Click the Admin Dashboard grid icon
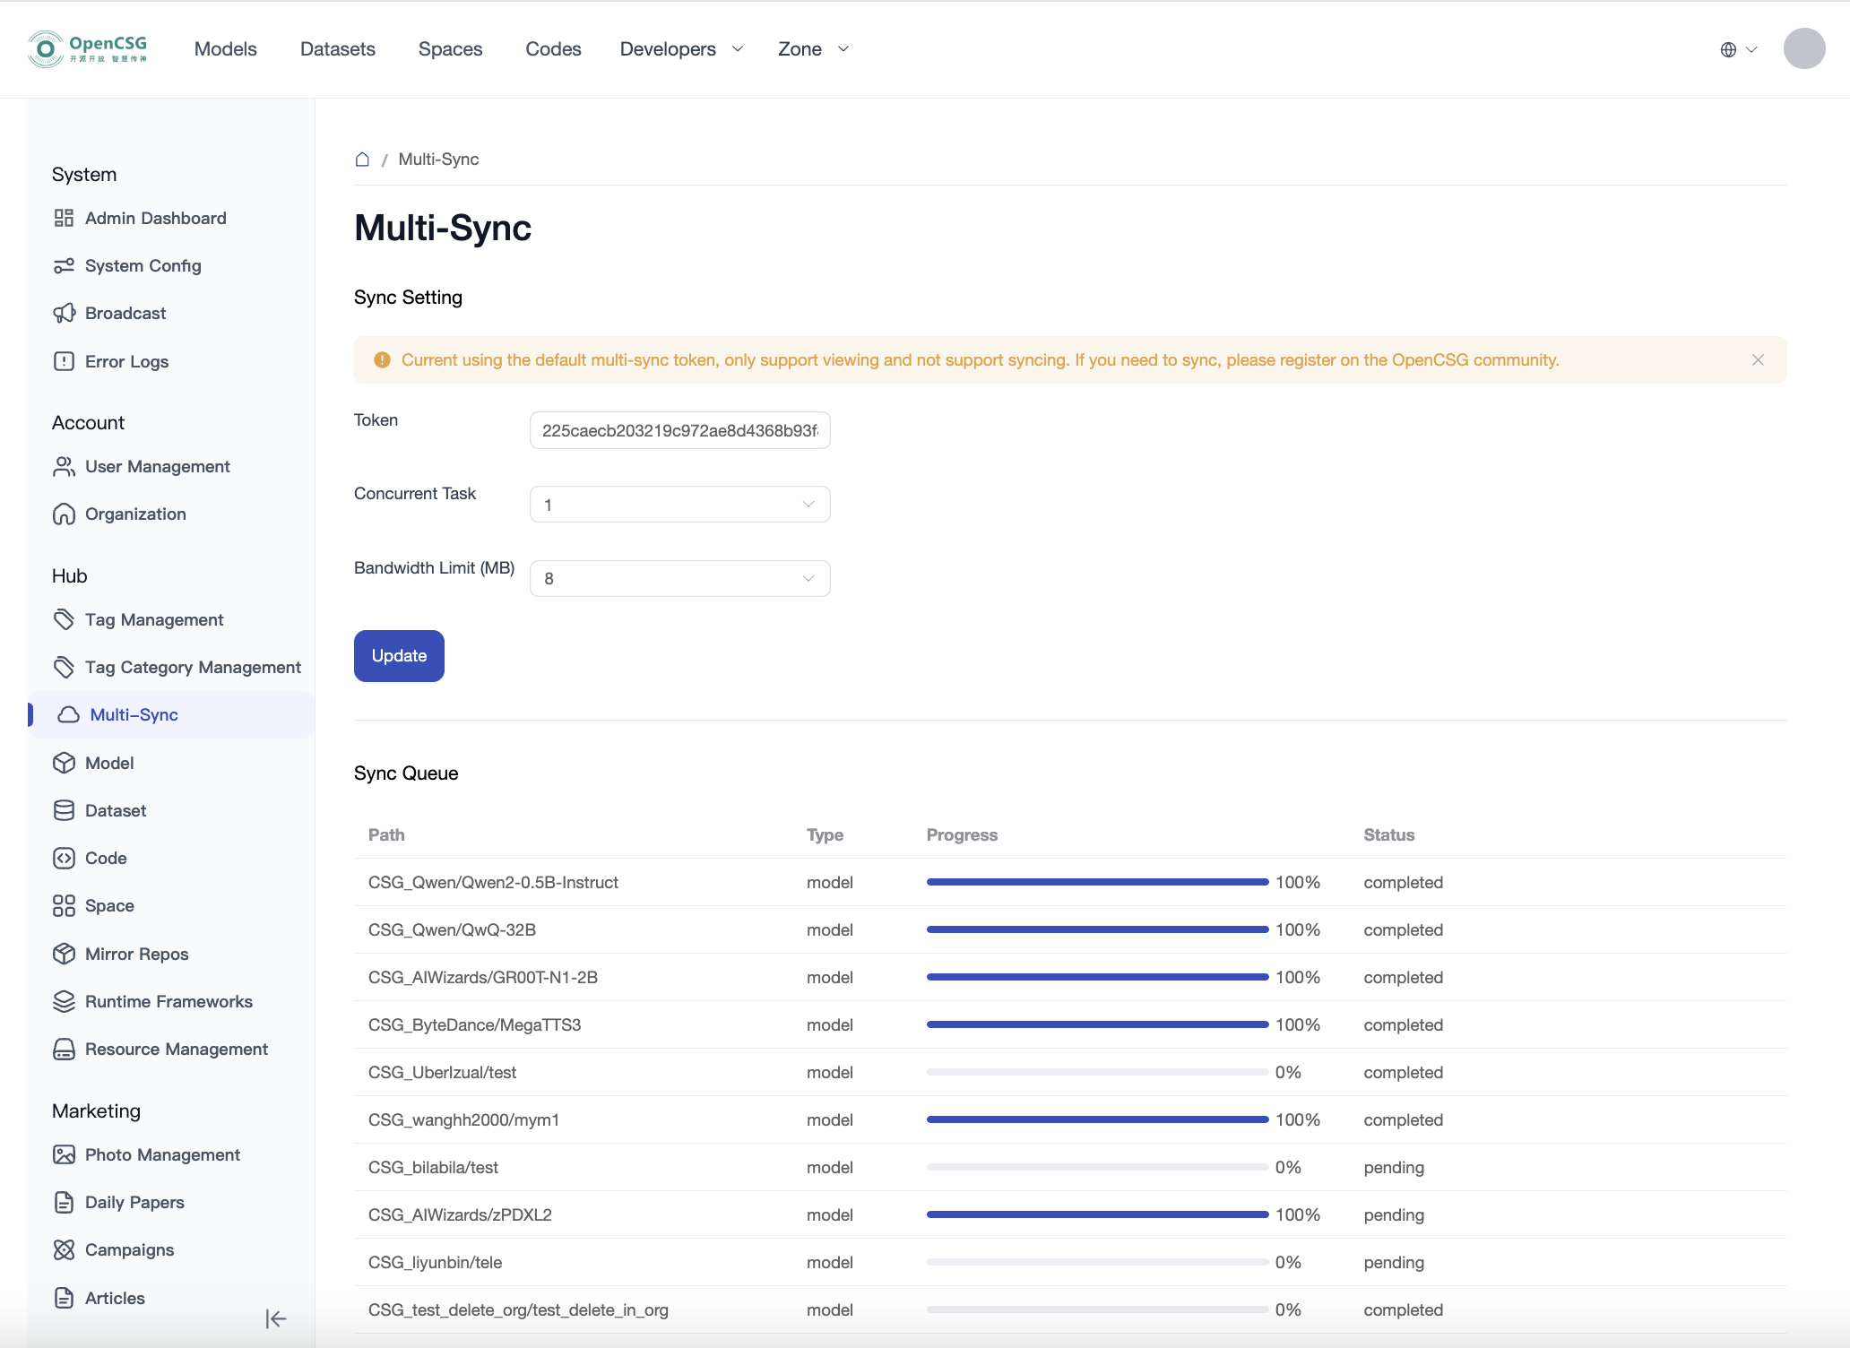The image size is (1850, 1348). pos(64,218)
